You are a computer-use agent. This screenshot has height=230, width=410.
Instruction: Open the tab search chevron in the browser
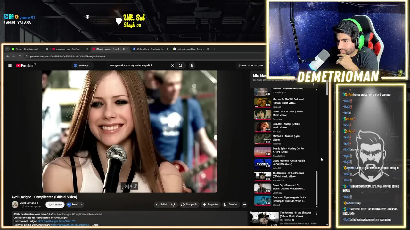(7, 49)
